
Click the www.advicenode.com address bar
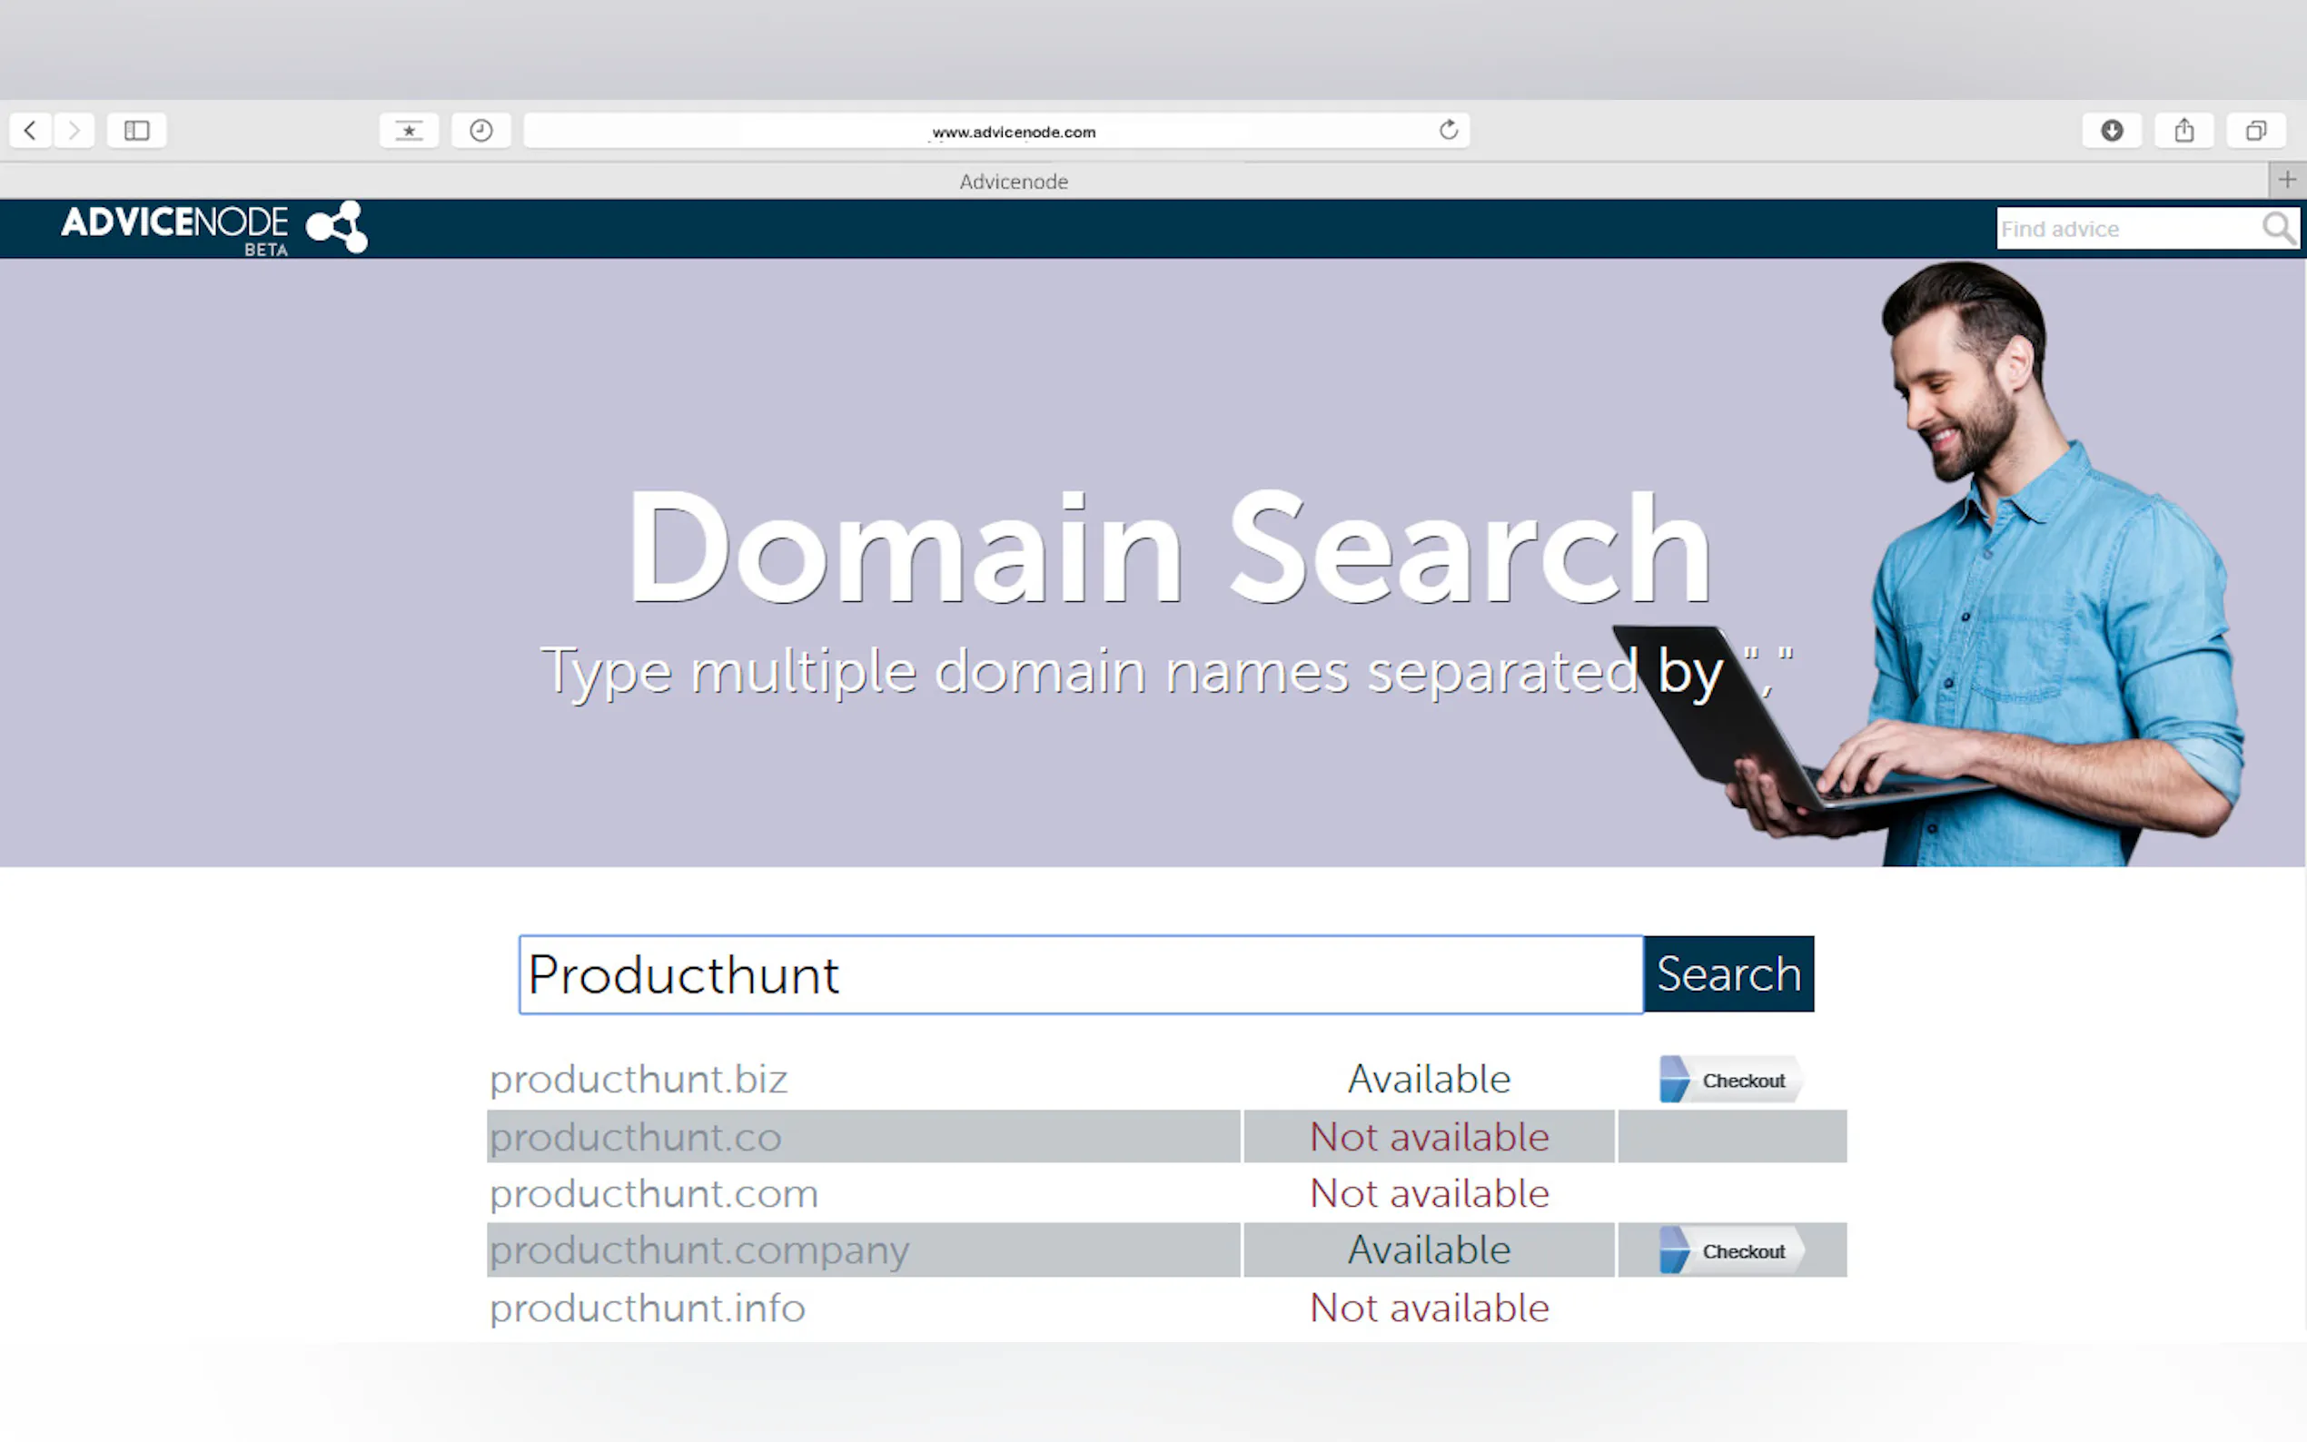click(x=1013, y=132)
